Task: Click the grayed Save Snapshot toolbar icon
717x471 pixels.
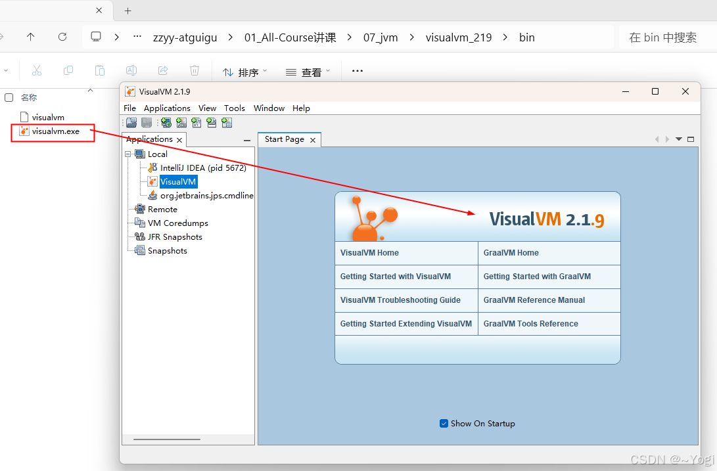Action: click(147, 123)
